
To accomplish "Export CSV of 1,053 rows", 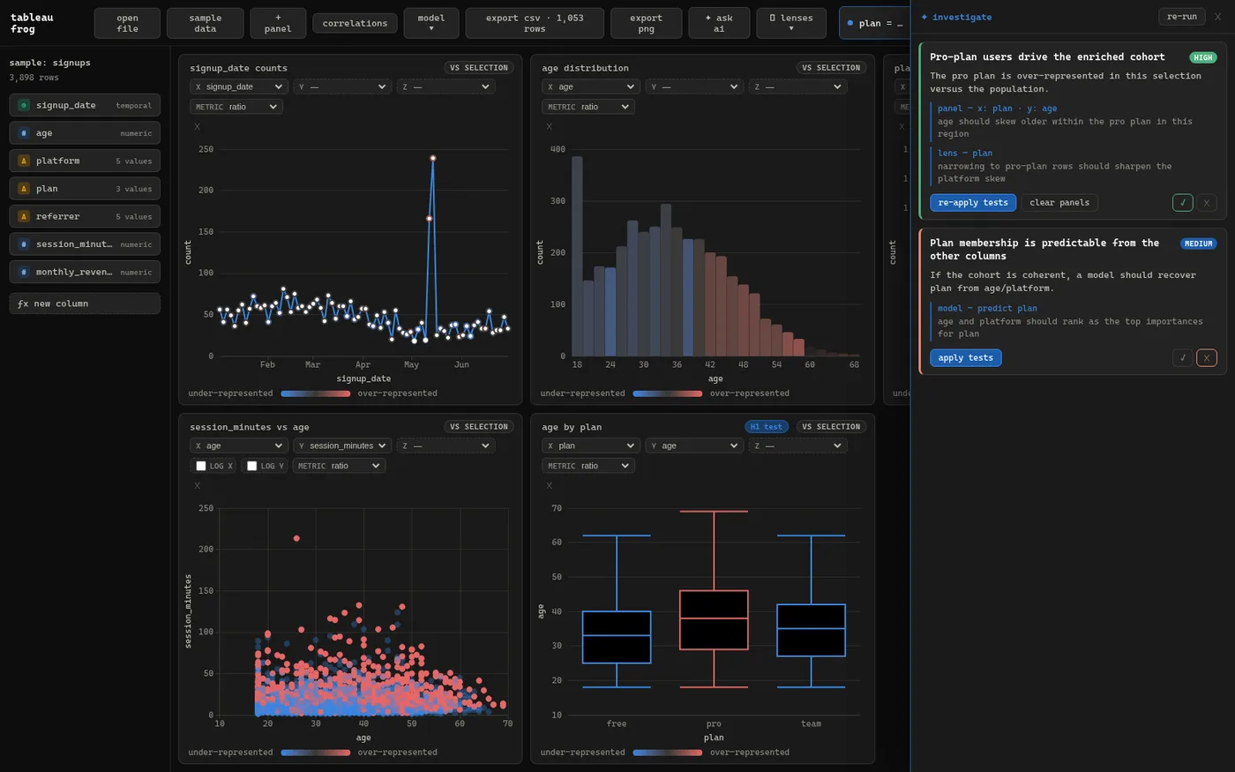I will 535,23.
